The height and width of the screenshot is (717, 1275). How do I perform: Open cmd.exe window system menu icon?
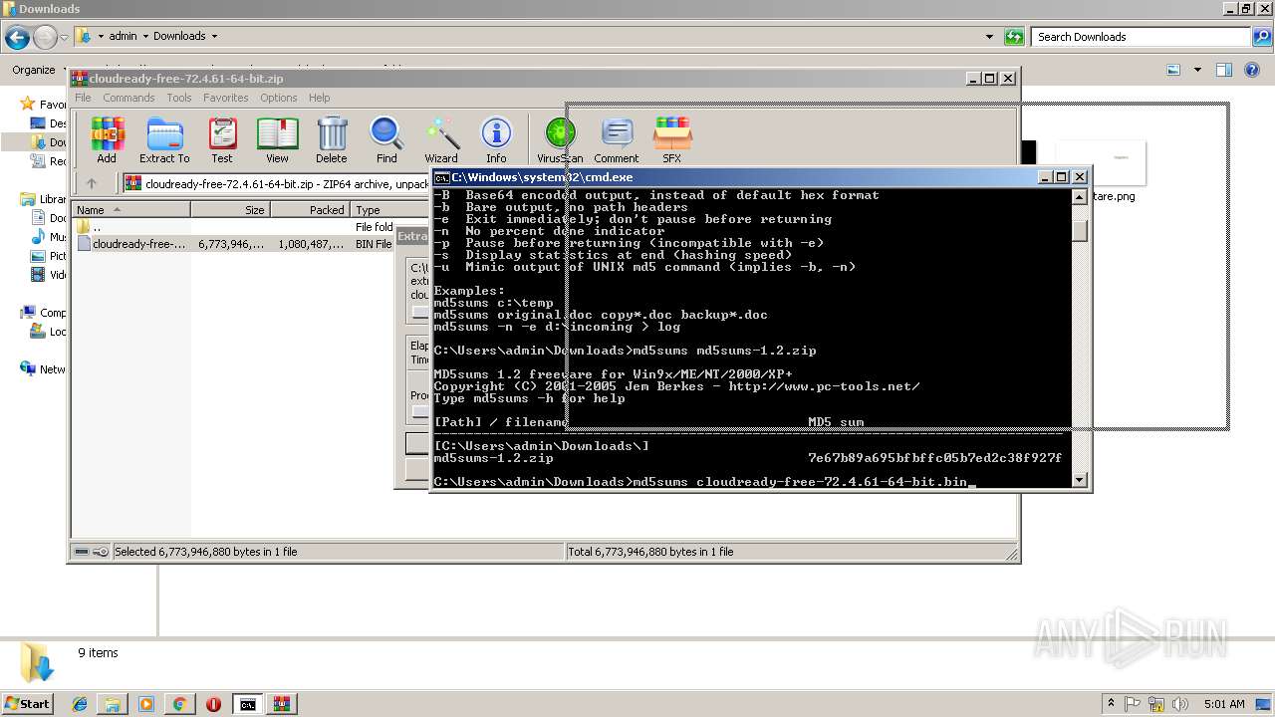442,177
